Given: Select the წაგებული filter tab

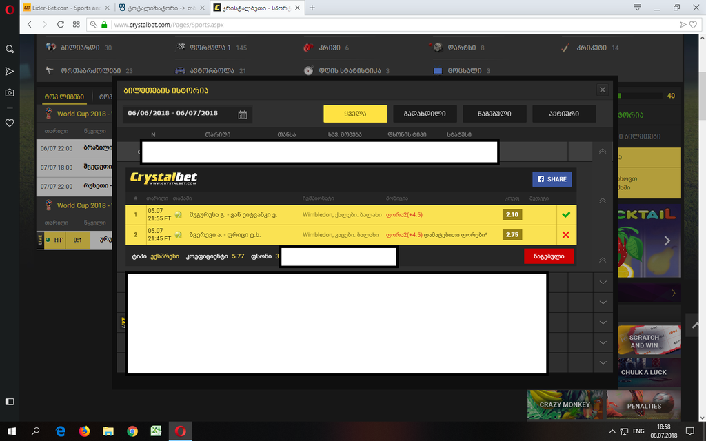Looking at the screenshot, I should [494, 114].
